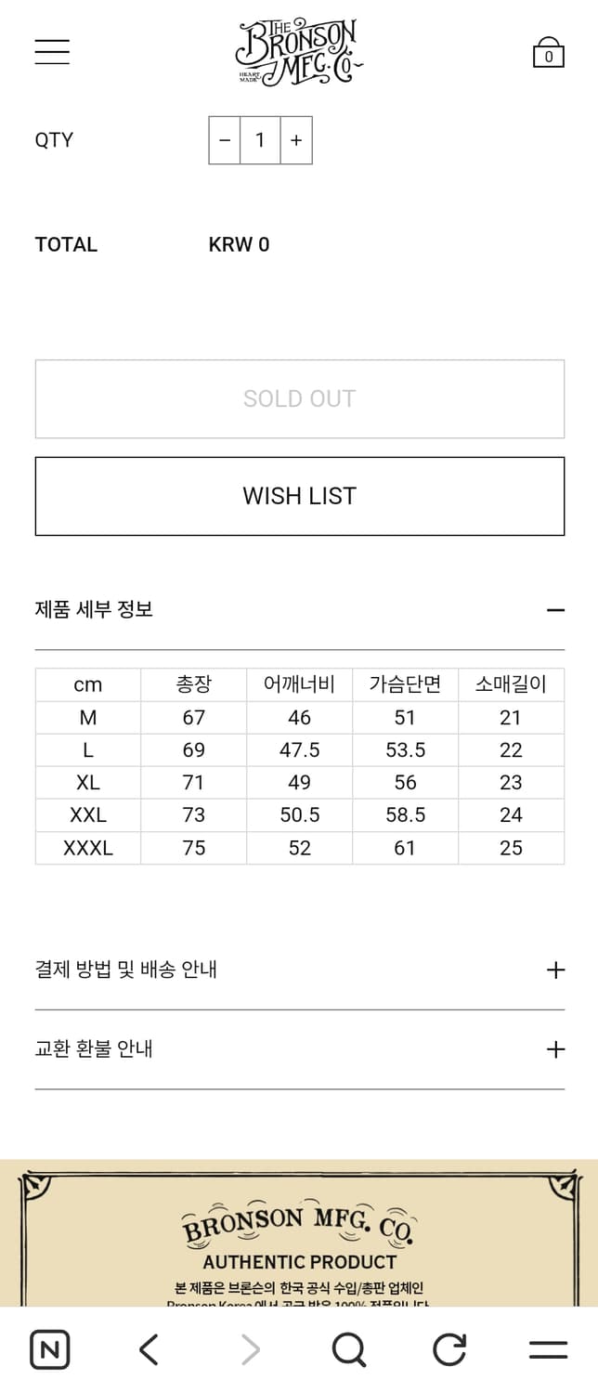Viewport: 598px width, 1393px height.
Task: Open the hamburger navigation menu
Action: click(51, 51)
